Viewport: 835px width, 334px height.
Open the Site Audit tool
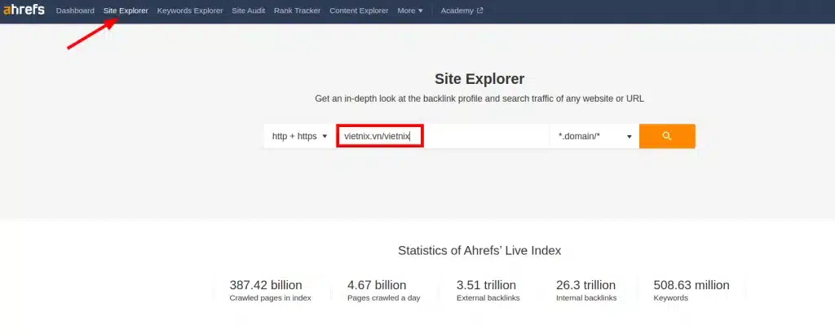click(x=248, y=11)
